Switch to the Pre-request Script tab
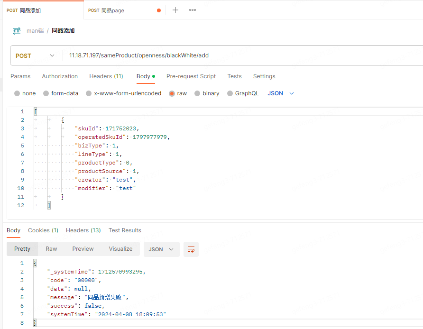Image resolution: width=423 pixels, height=329 pixels. [191, 76]
